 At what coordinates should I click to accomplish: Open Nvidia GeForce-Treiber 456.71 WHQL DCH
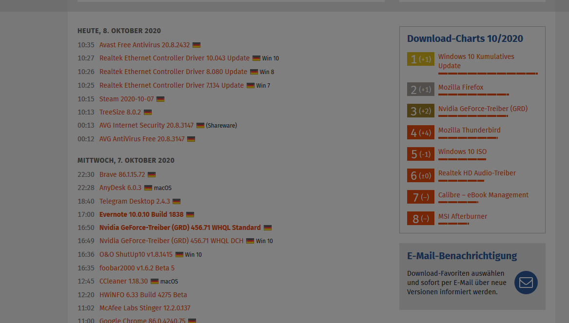[171, 241]
